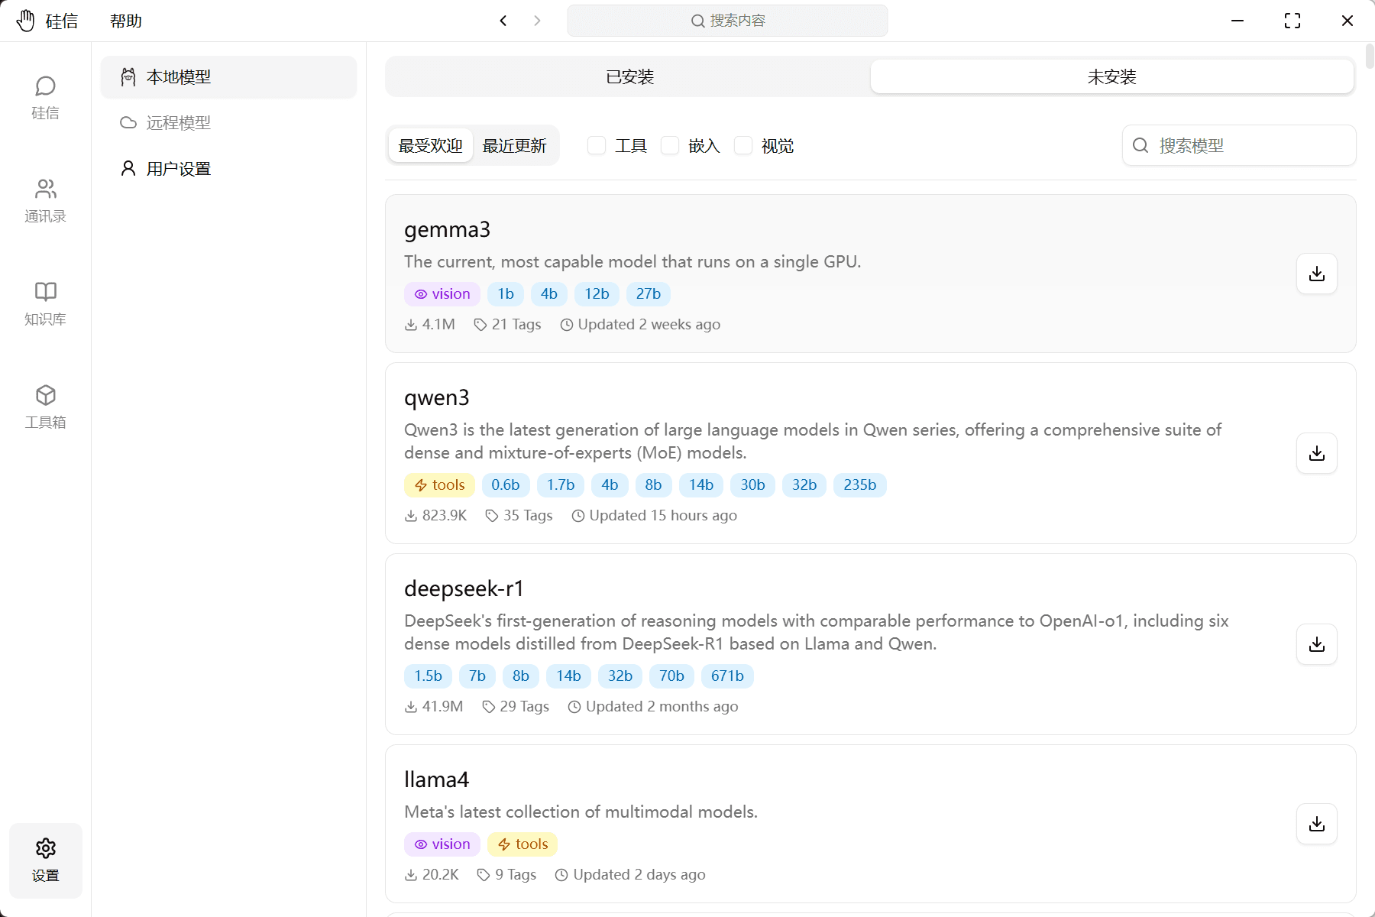The image size is (1375, 917).
Task: Download the llama4 model
Action: 1317,824
